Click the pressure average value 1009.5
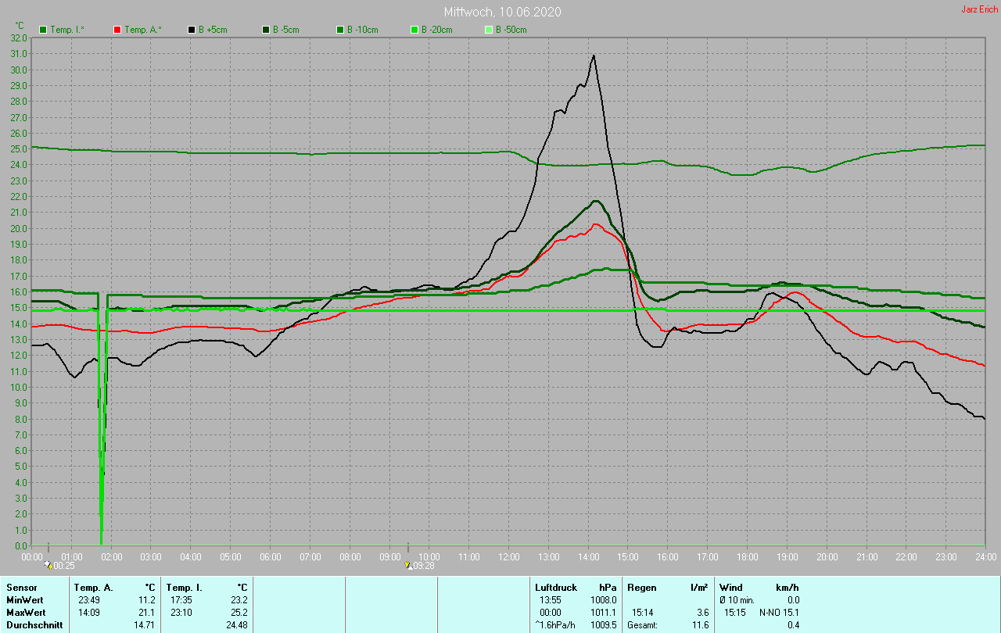This screenshot has width=1001, height=633. [603, 625]
